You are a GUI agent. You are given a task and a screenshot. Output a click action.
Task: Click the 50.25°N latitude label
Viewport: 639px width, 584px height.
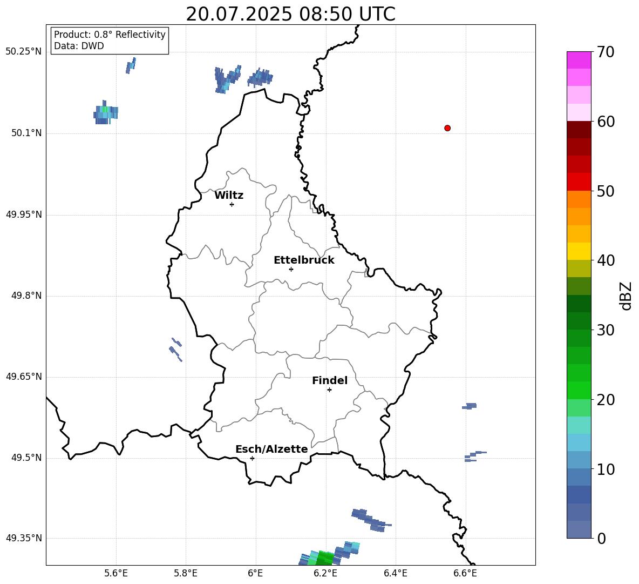[24, 52]
